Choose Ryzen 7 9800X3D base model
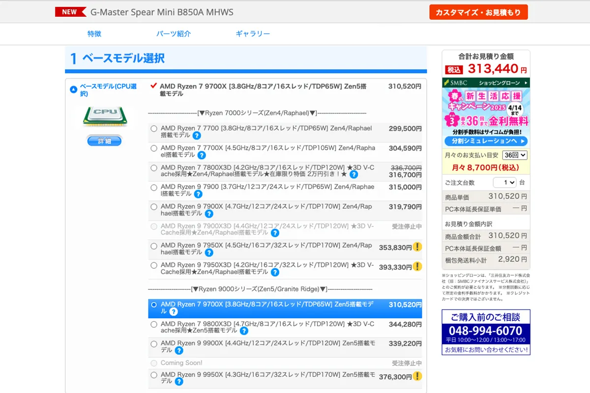 click(154, 324)
